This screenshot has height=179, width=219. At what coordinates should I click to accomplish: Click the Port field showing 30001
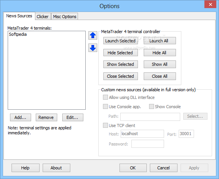186,134
